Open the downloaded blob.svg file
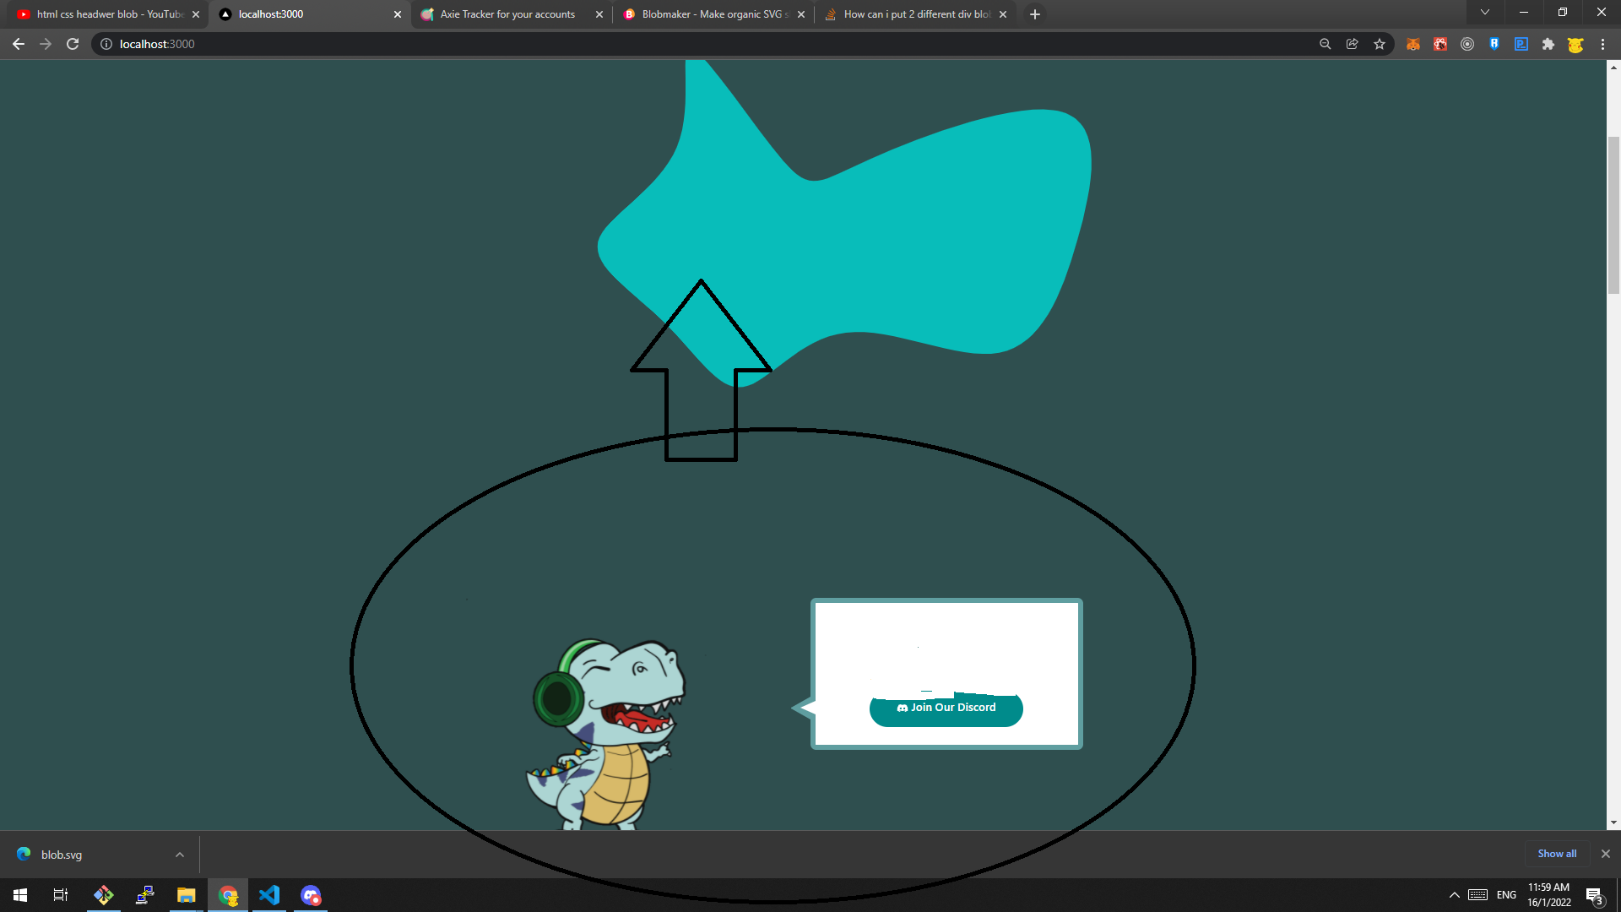Viewport: 1621px width, 912px height. [x=62, y=855]
